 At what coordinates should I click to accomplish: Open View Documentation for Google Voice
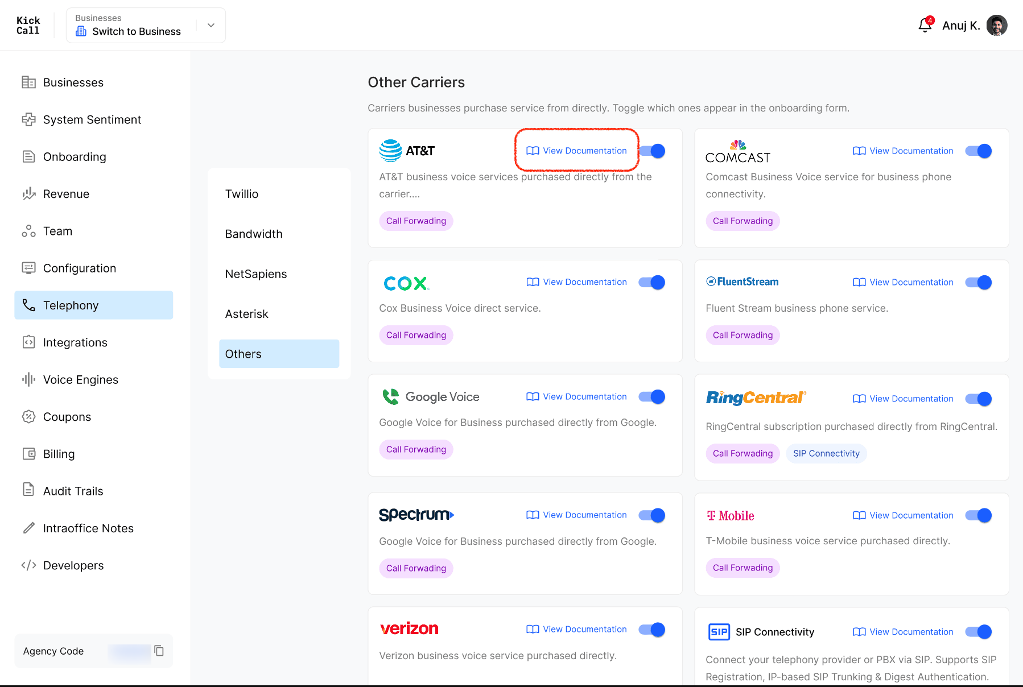[x=577, y=396]
